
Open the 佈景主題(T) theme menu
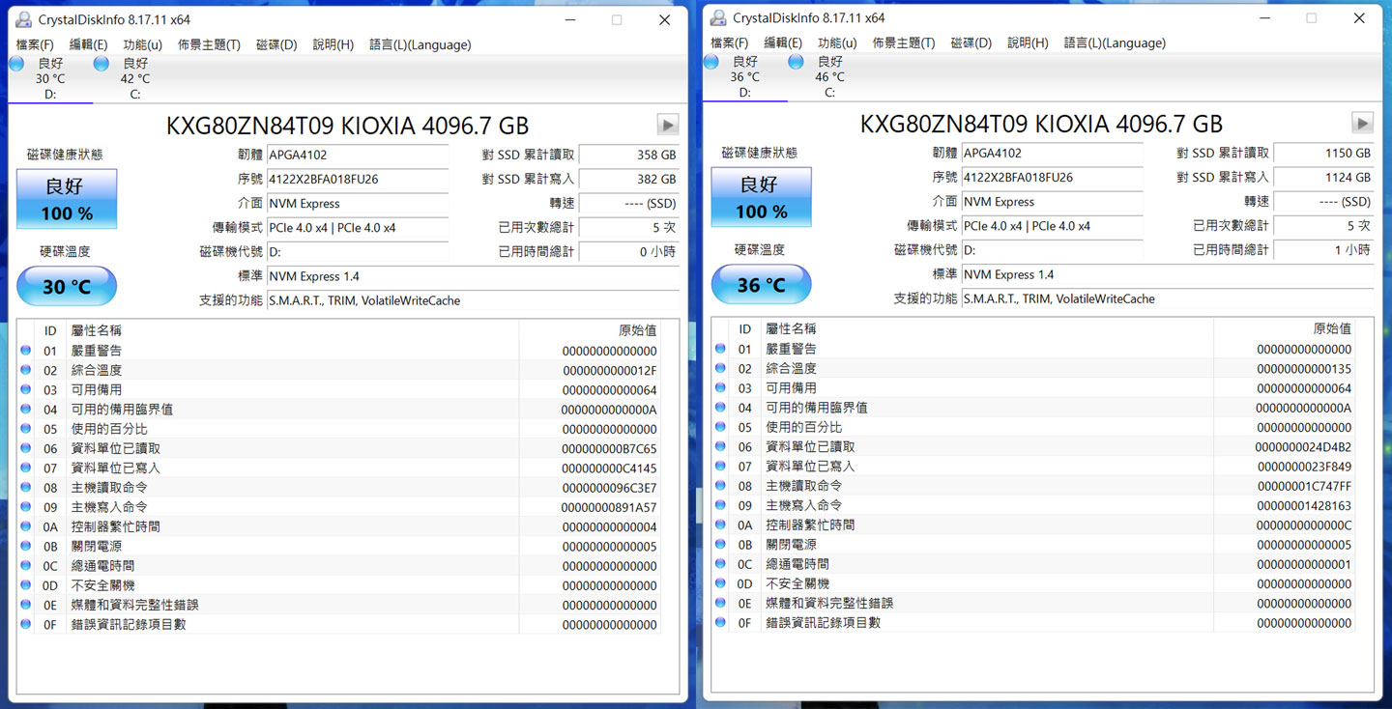pos(209,43)
